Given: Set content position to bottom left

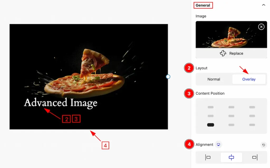Looking at the screenshot, I should pyautogui.click(x=211, y=125).
